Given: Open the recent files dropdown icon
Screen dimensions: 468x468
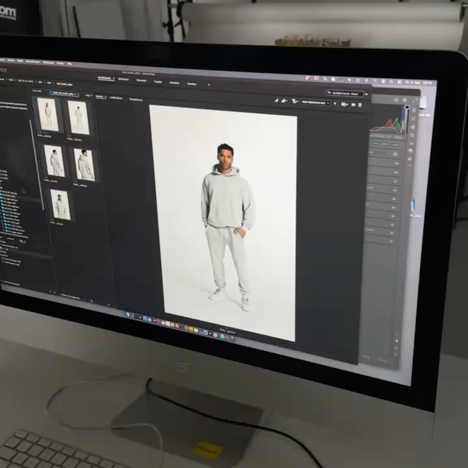Looking at the screenshot, I should (x=344, y=104).
